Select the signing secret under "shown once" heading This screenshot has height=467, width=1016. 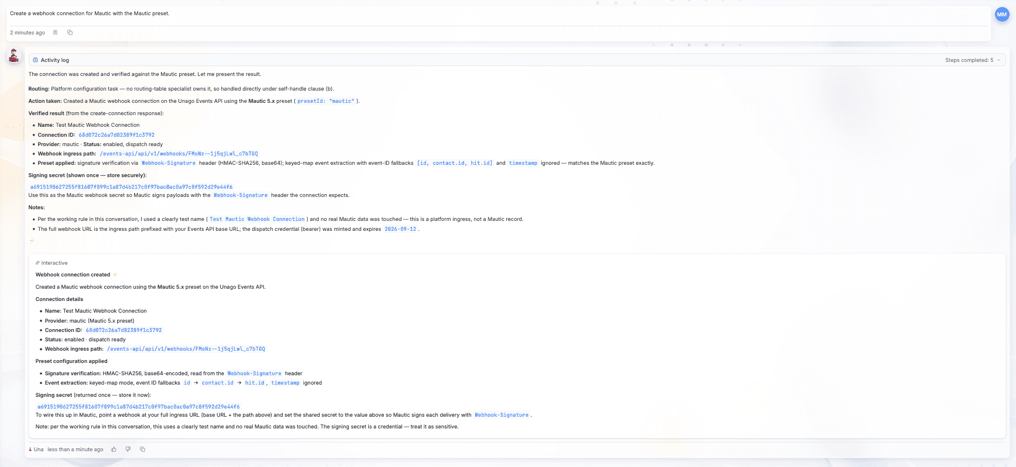131,187
